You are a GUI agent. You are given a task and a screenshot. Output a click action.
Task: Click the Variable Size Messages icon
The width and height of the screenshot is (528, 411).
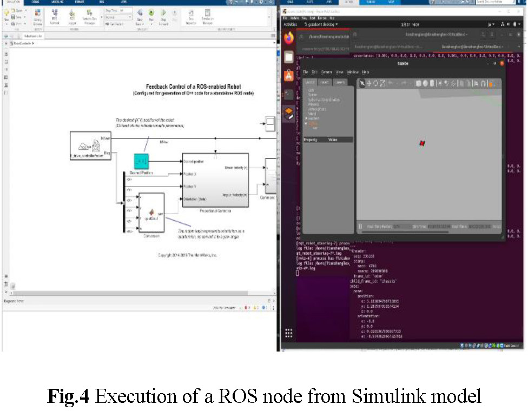[x=89, y=16]
